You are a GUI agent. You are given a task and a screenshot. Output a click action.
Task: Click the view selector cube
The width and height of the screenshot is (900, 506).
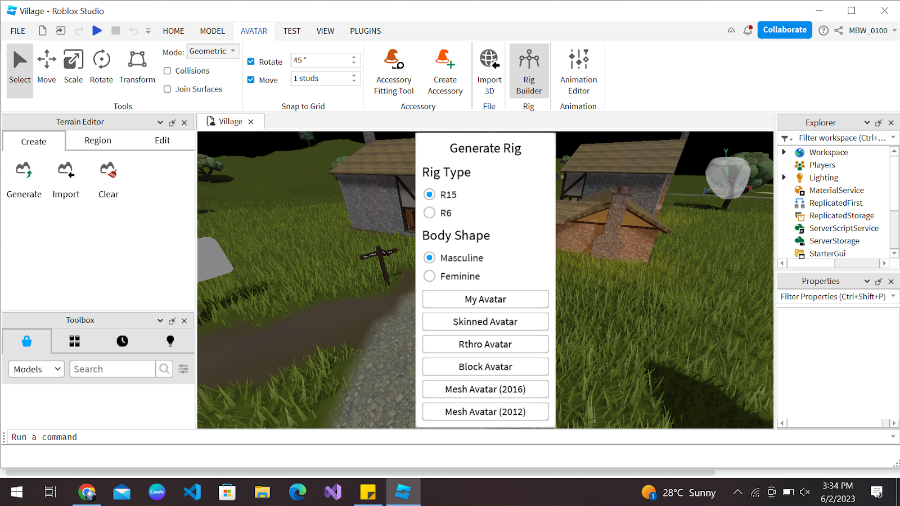click(x=727, y=177)
